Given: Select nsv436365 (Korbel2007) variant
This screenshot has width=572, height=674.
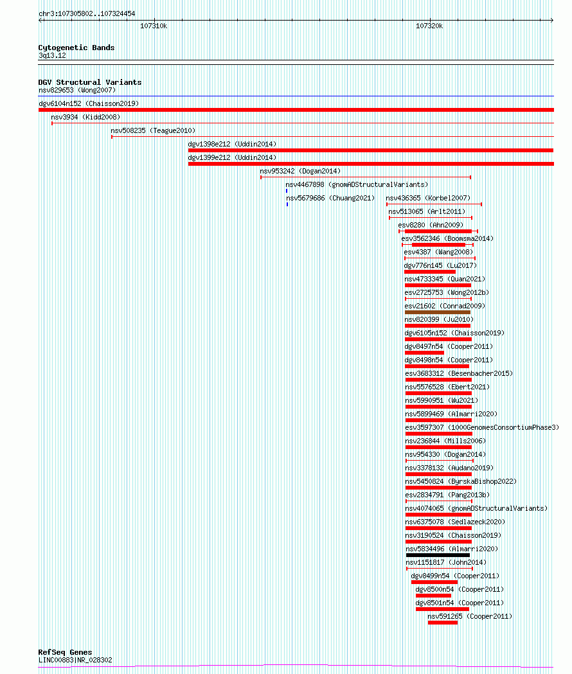Looking at the screenshot, I should pyautogui.click(x=428, y=198).
